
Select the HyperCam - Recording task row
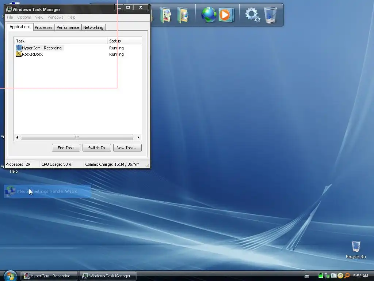(x=78, y=48)
